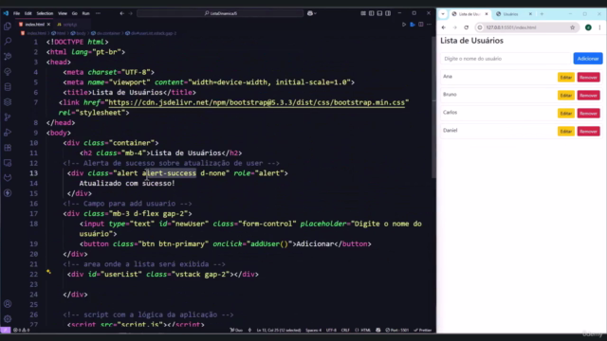Open the Search view in activity bar
Viewport: 607px width, 341px height.
8,41
